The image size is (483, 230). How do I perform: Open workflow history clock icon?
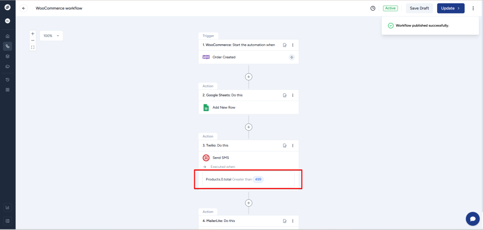373,8
